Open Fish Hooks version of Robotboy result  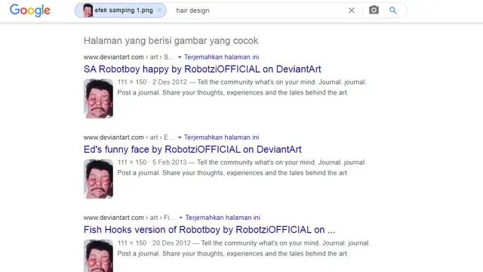point(209,230)
